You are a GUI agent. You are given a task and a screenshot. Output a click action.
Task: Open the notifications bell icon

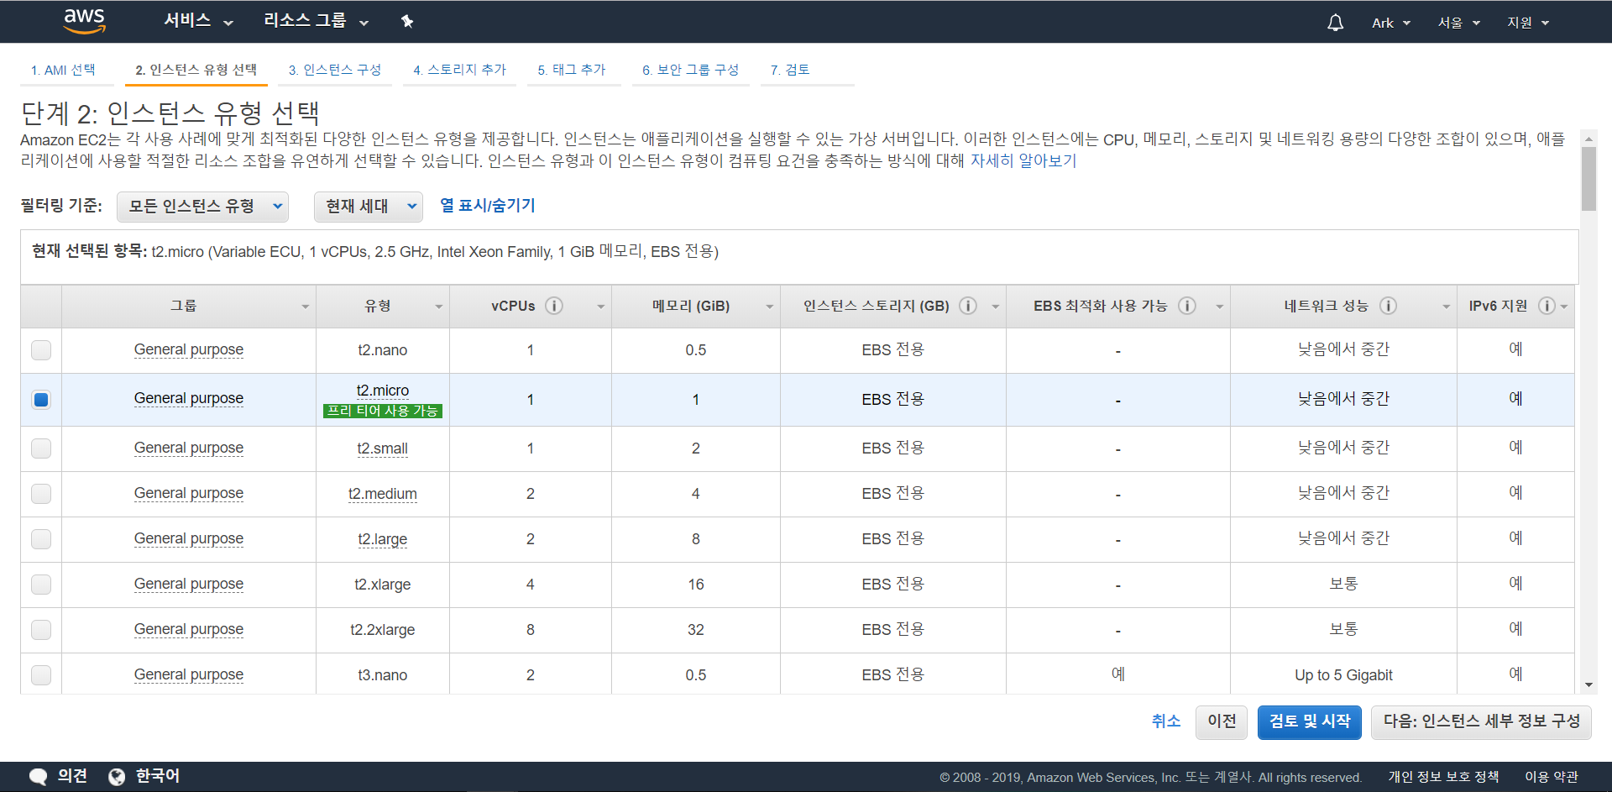pyautogui.click(x=1335, y=23)
